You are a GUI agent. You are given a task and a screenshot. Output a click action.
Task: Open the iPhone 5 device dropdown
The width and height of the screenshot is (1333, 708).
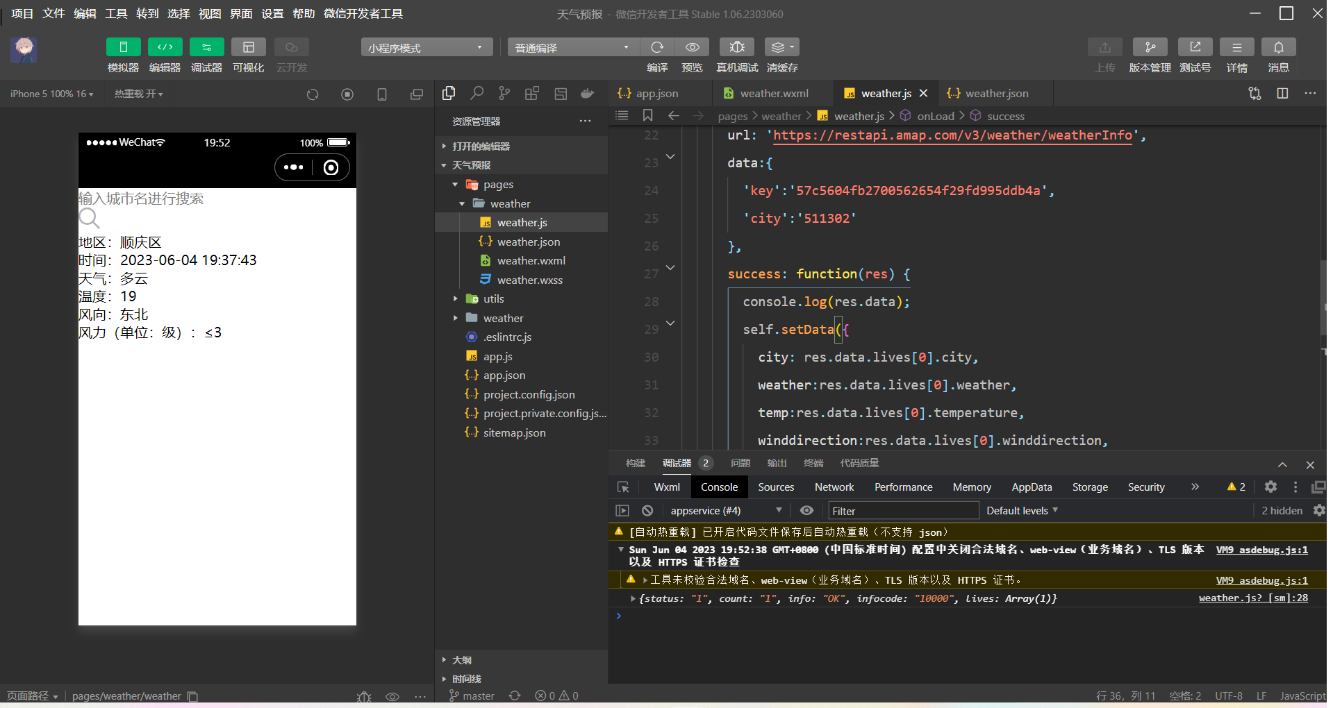(x=51, y=94)
